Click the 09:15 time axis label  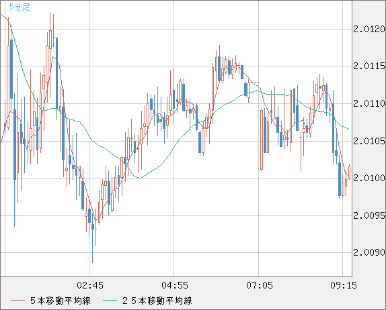pyautogui.click(x=344, y=285)
